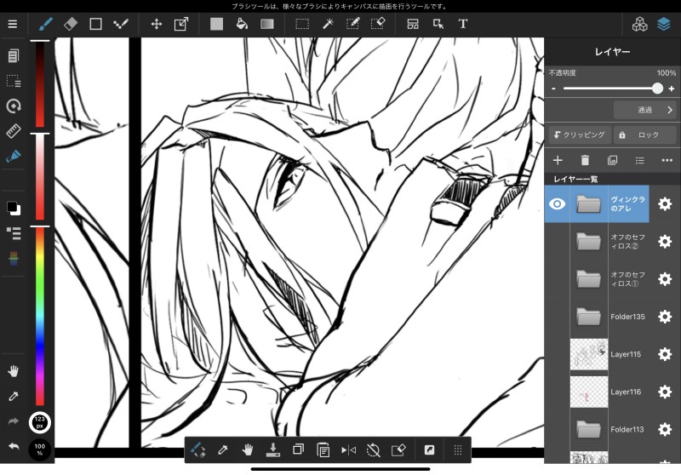
Task: Increase layer opacity with plus button
Action: tap(672, 89)
